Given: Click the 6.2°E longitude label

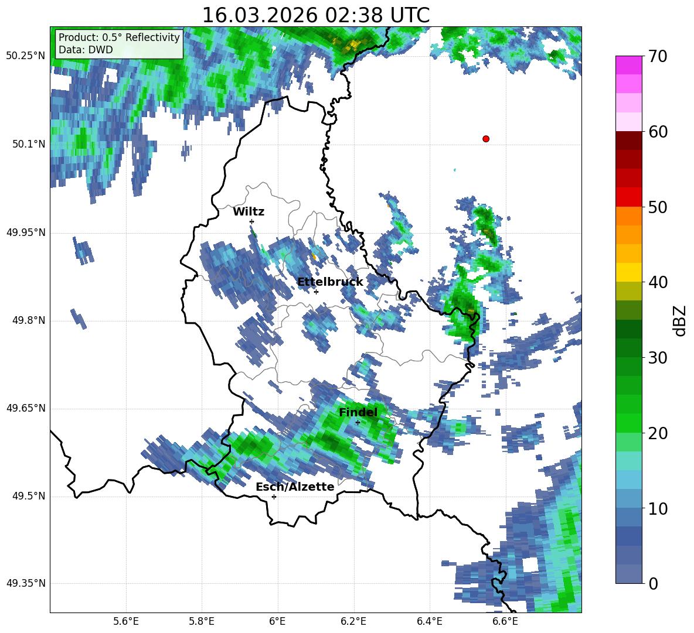Looking at the screenshot, I should click(x=353, y=621).
